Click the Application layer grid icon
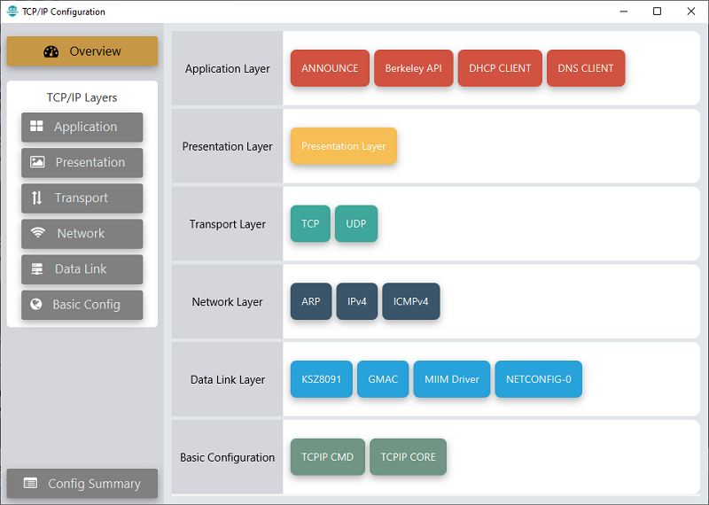 tap(36, 127)
